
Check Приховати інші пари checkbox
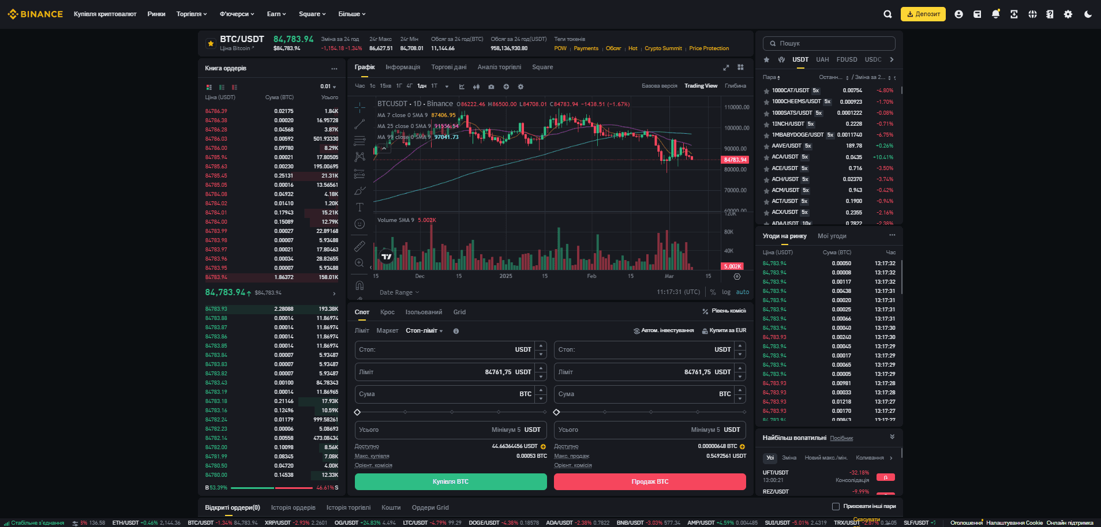coord(836,506)
